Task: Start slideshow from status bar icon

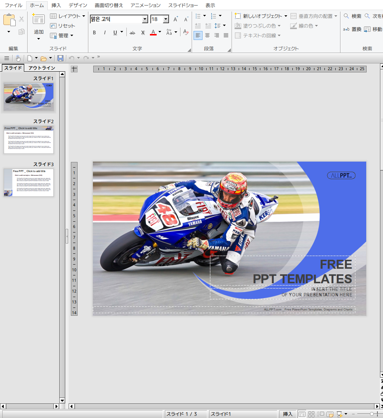Action: [339, 414]
